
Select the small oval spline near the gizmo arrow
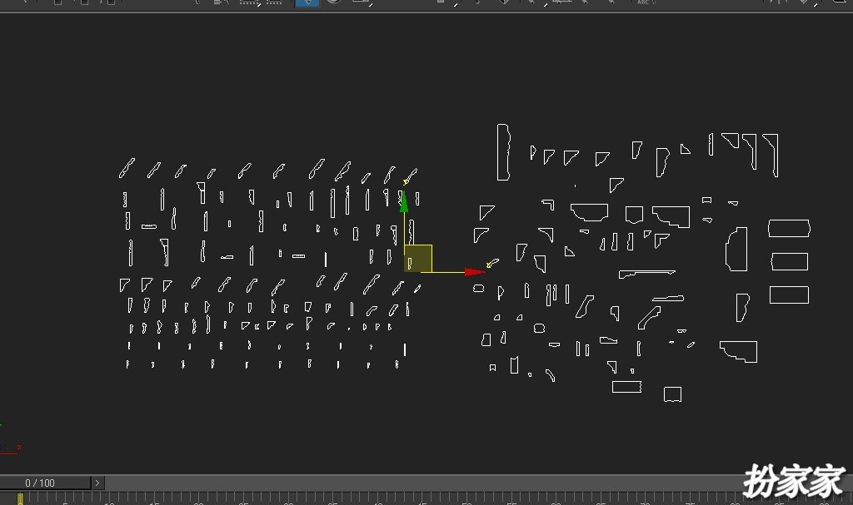(478, 288)
